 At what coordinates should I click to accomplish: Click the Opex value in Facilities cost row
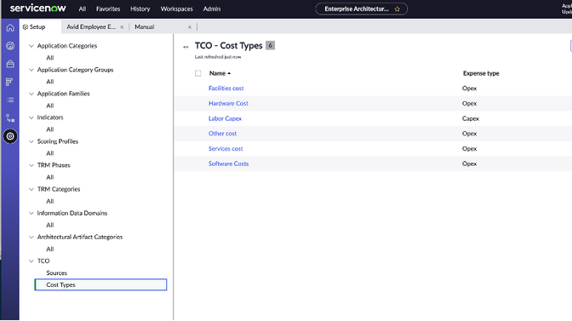click(470, 89)
